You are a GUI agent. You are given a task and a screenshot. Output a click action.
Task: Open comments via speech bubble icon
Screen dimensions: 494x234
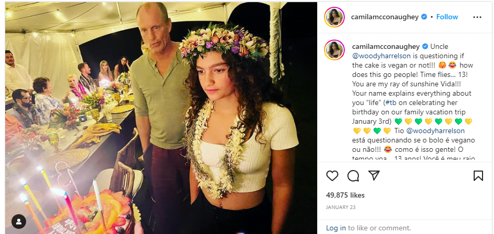(353, 176)
